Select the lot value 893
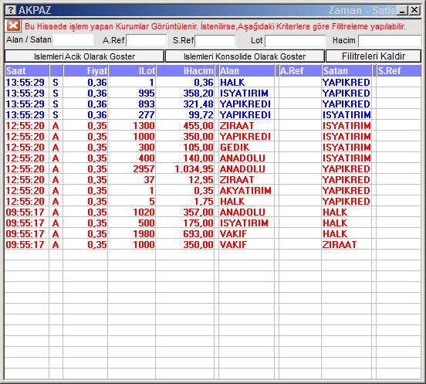 (147, 104)
